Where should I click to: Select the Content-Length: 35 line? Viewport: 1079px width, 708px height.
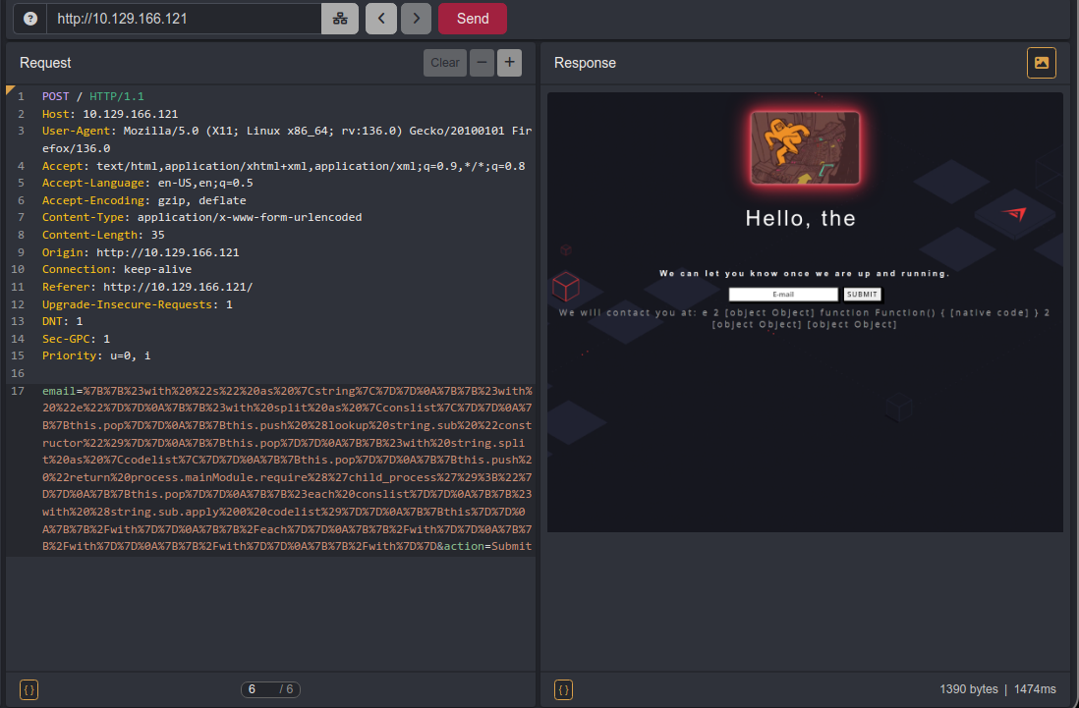103,235
